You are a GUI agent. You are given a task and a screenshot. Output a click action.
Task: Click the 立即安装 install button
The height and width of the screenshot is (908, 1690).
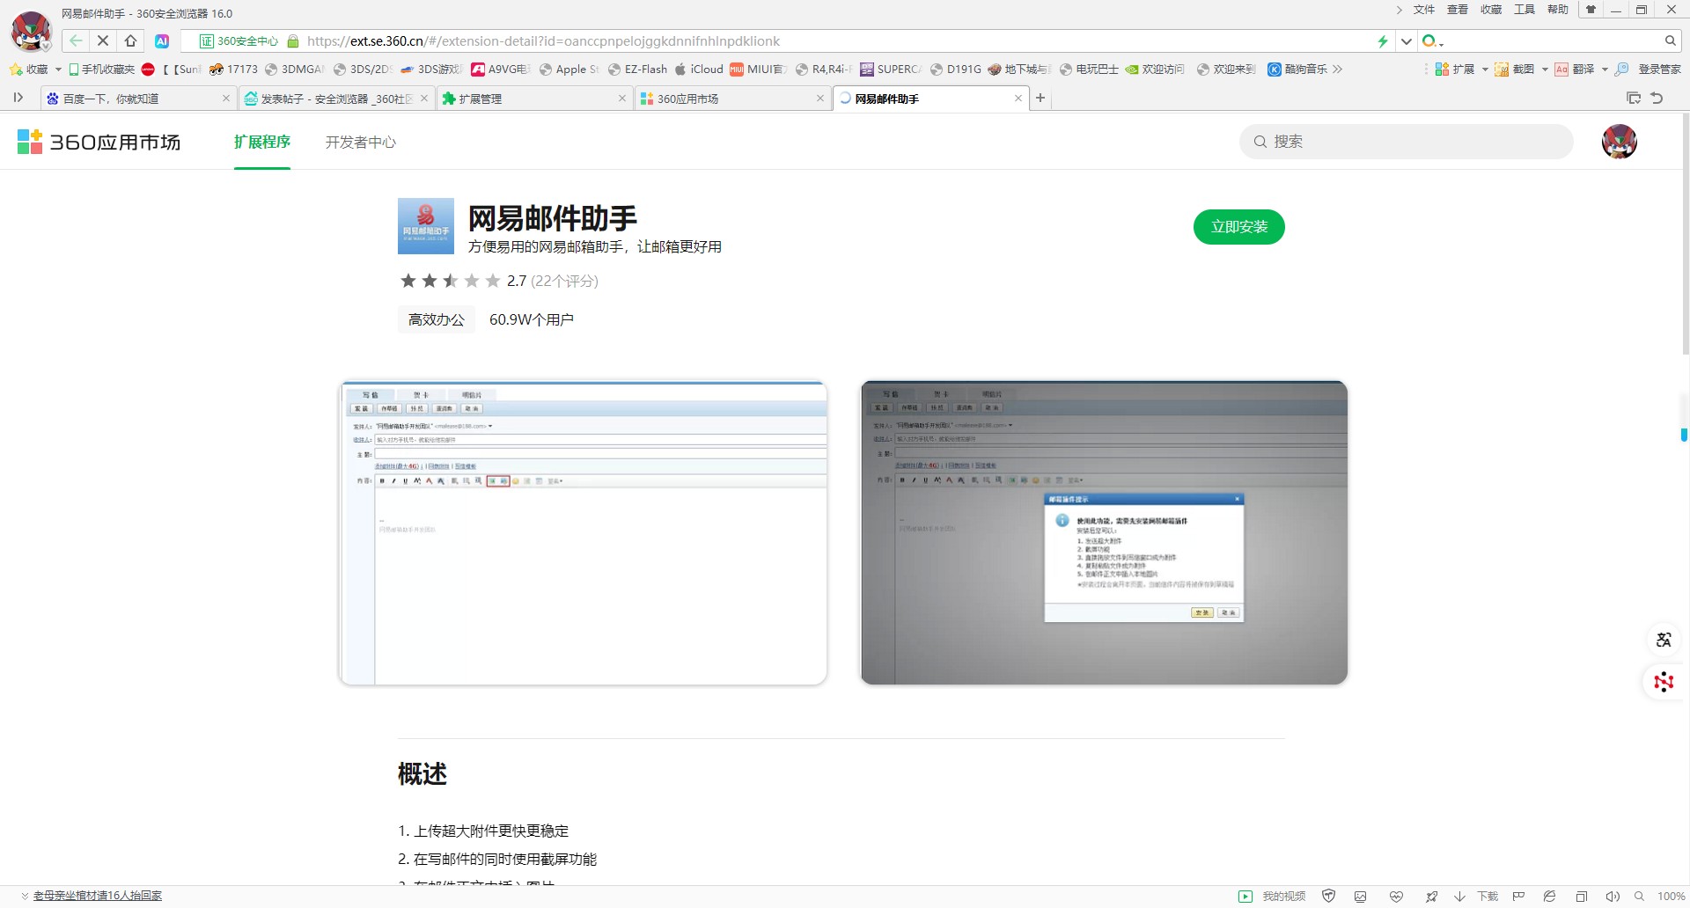[x=1238, y=226]
